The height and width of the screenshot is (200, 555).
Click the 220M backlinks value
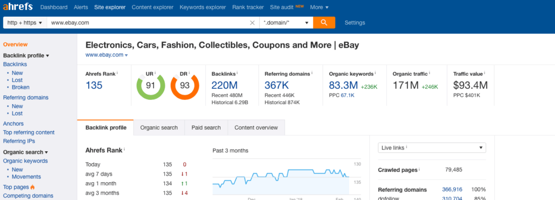[x=224, y=85]
